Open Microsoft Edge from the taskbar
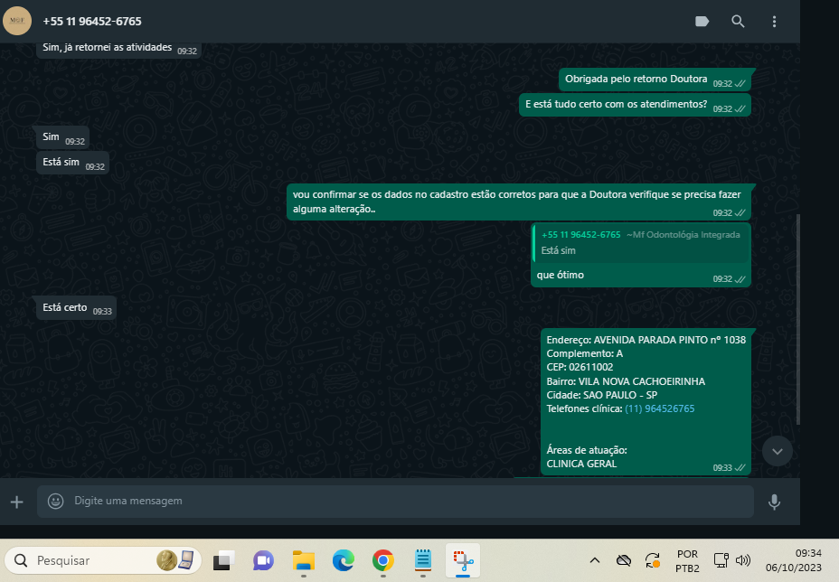This screenshot has width=839, height=582. pyautogui.click(x=343, y=560)
